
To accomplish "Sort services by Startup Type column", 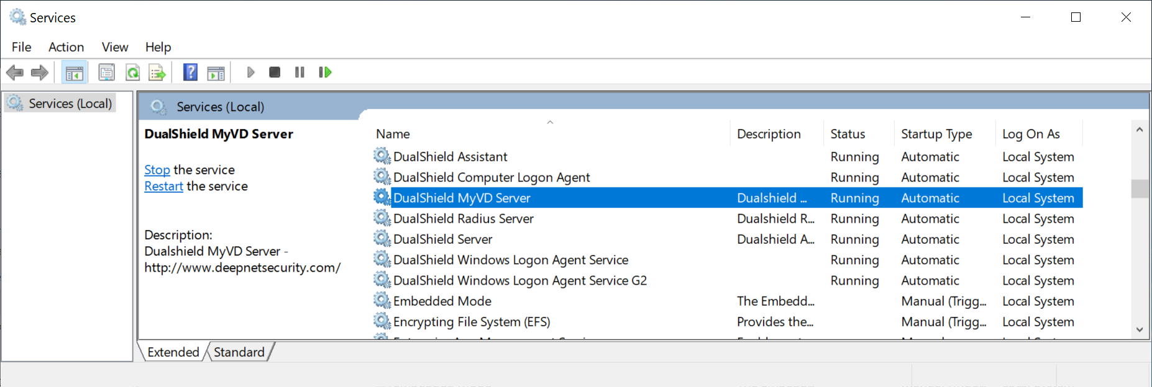I will [936, 134].
